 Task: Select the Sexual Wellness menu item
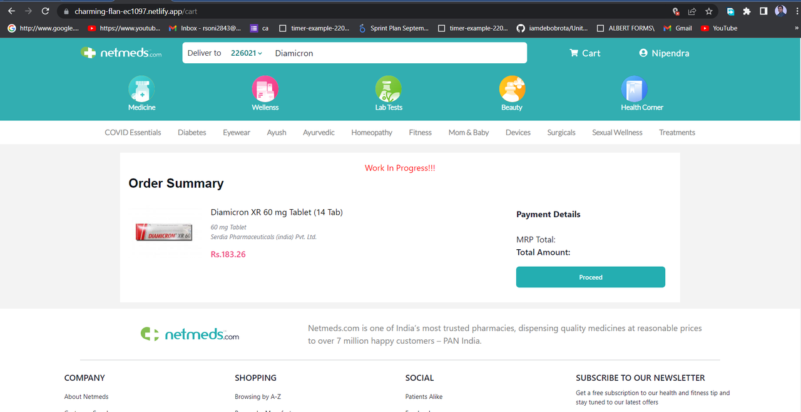(617, 133)
